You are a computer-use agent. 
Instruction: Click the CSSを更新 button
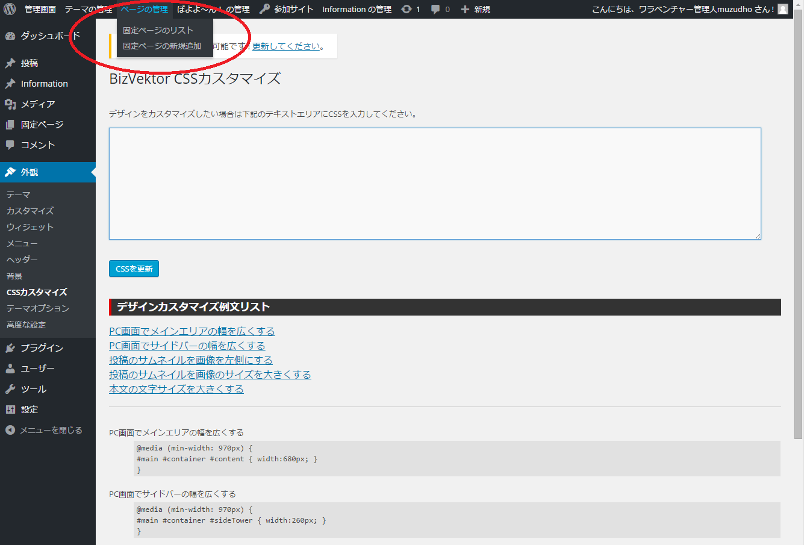(x=134, y=269)
